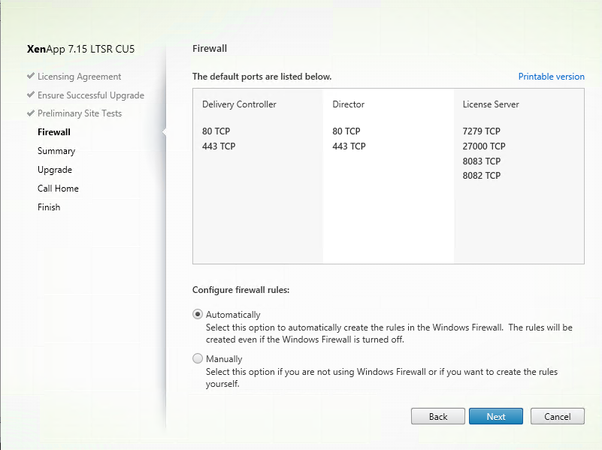
Task: Select 80 TCP under Director
Action: (x=346, y=131)
